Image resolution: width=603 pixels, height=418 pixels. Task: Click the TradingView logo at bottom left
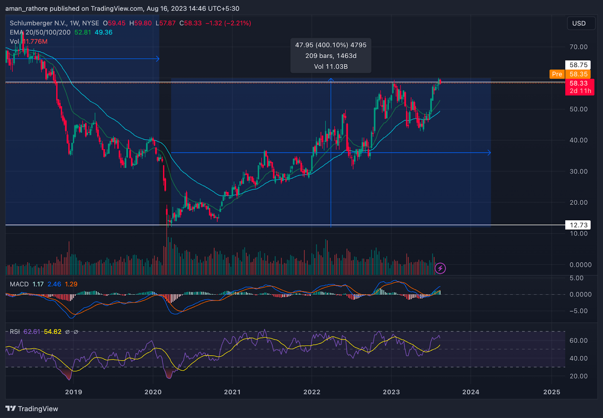click(x=32, y=409)
